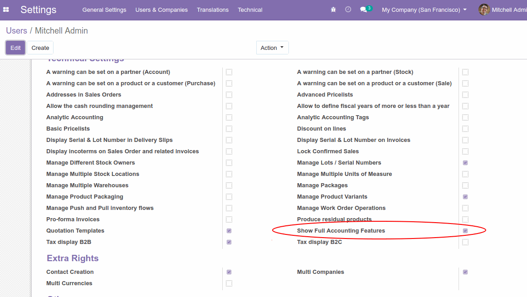Check the Pro-forma Invoices checkbox
This screenshot has height=297, width=527.
tap(229, 219)
